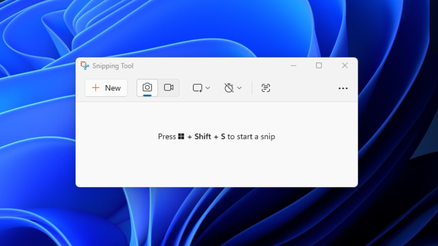This screenshot has width=438, height=246.
Task: Start a new snip with New button
Action: (106, 88)
